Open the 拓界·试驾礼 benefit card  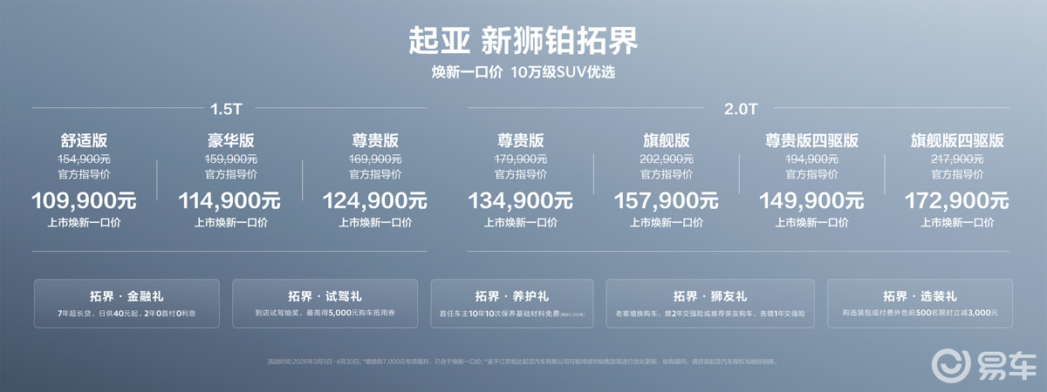click(325, 303)
